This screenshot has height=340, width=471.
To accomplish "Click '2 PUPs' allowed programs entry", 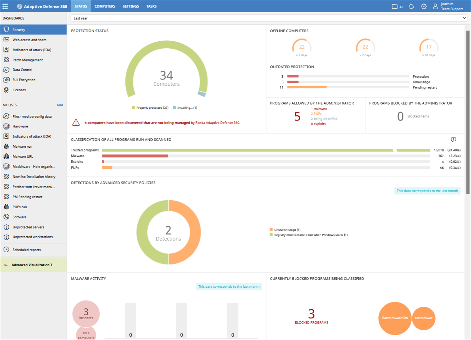I will (x=316, y=114).
